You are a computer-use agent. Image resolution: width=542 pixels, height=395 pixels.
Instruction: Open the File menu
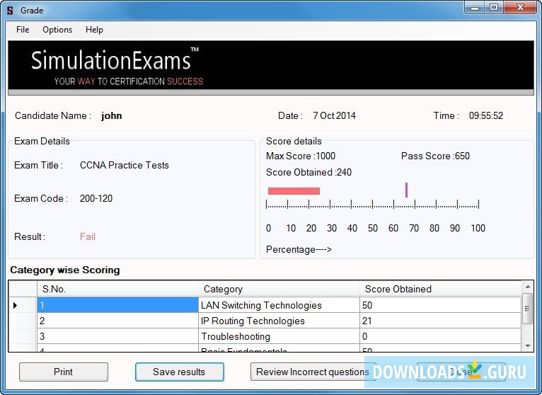point(23,30)
